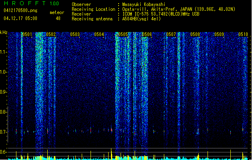Click the name Masayuki Kobayashi

click(144, 4)
